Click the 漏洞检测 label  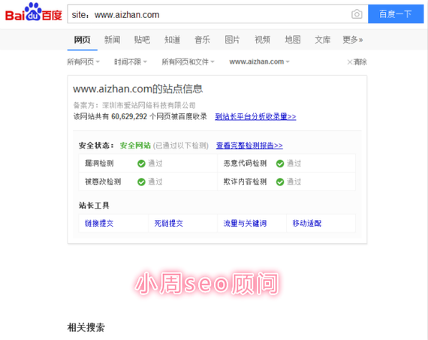tap(99, 164)
